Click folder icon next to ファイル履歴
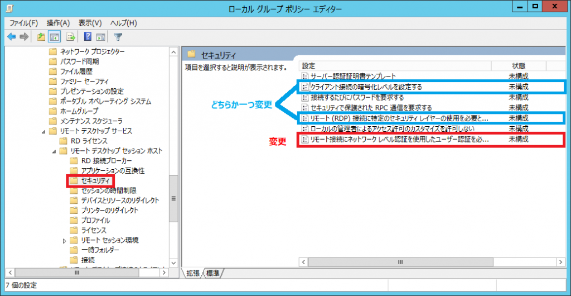 point(53,71)
